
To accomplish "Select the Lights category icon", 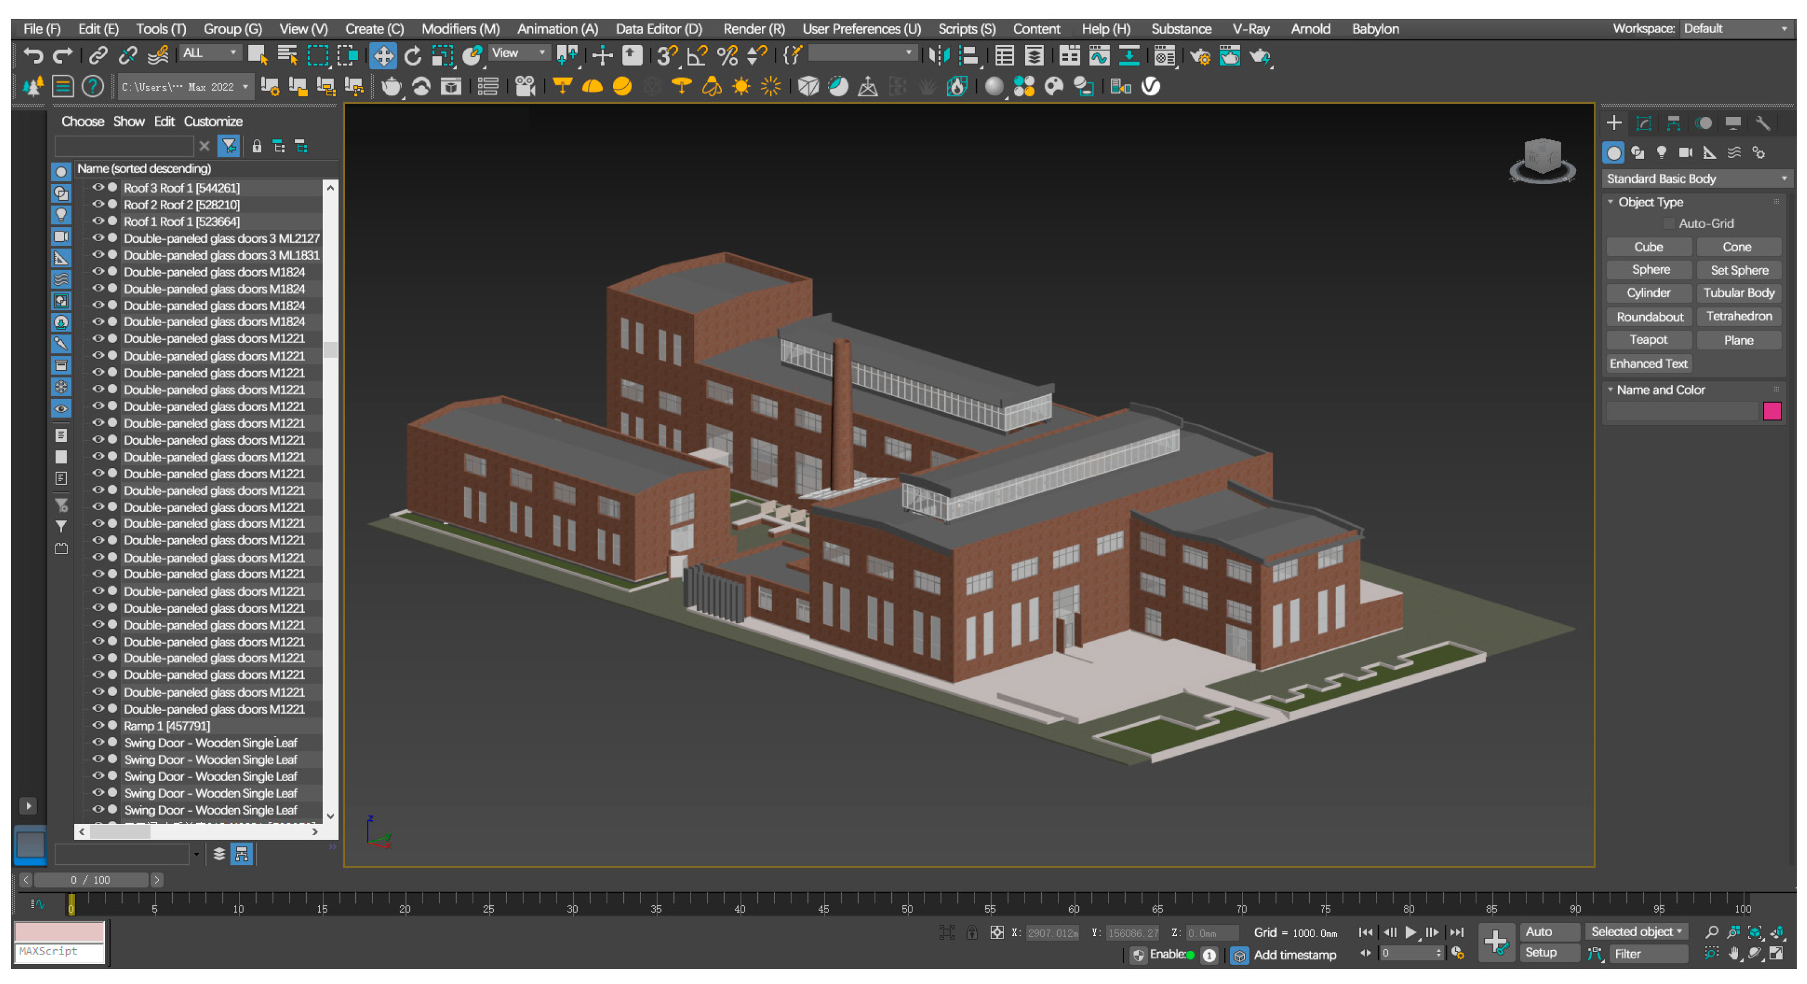I will click(x=1661, y=152).
